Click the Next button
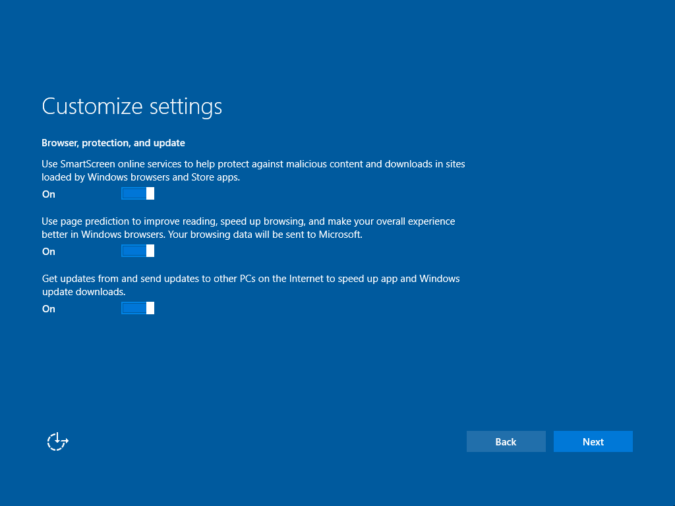 [593, 441]
